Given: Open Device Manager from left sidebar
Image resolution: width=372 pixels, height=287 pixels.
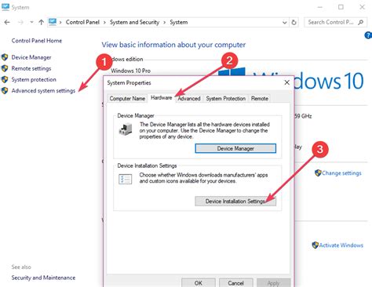Looking at the screenshot, I should (31, 57).
